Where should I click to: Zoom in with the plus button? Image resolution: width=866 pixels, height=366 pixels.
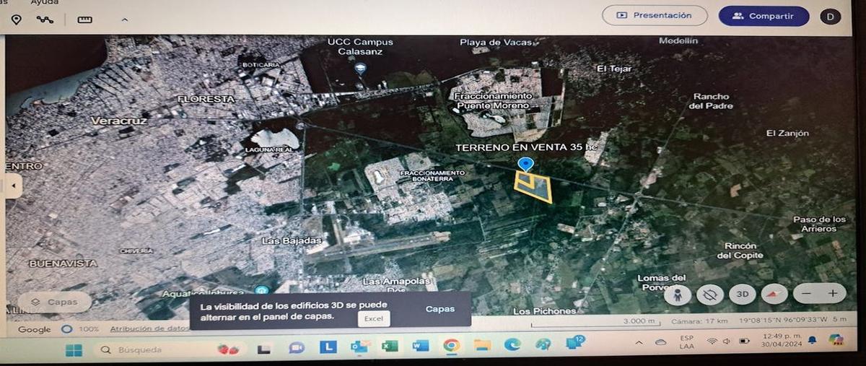pos(832,293)
